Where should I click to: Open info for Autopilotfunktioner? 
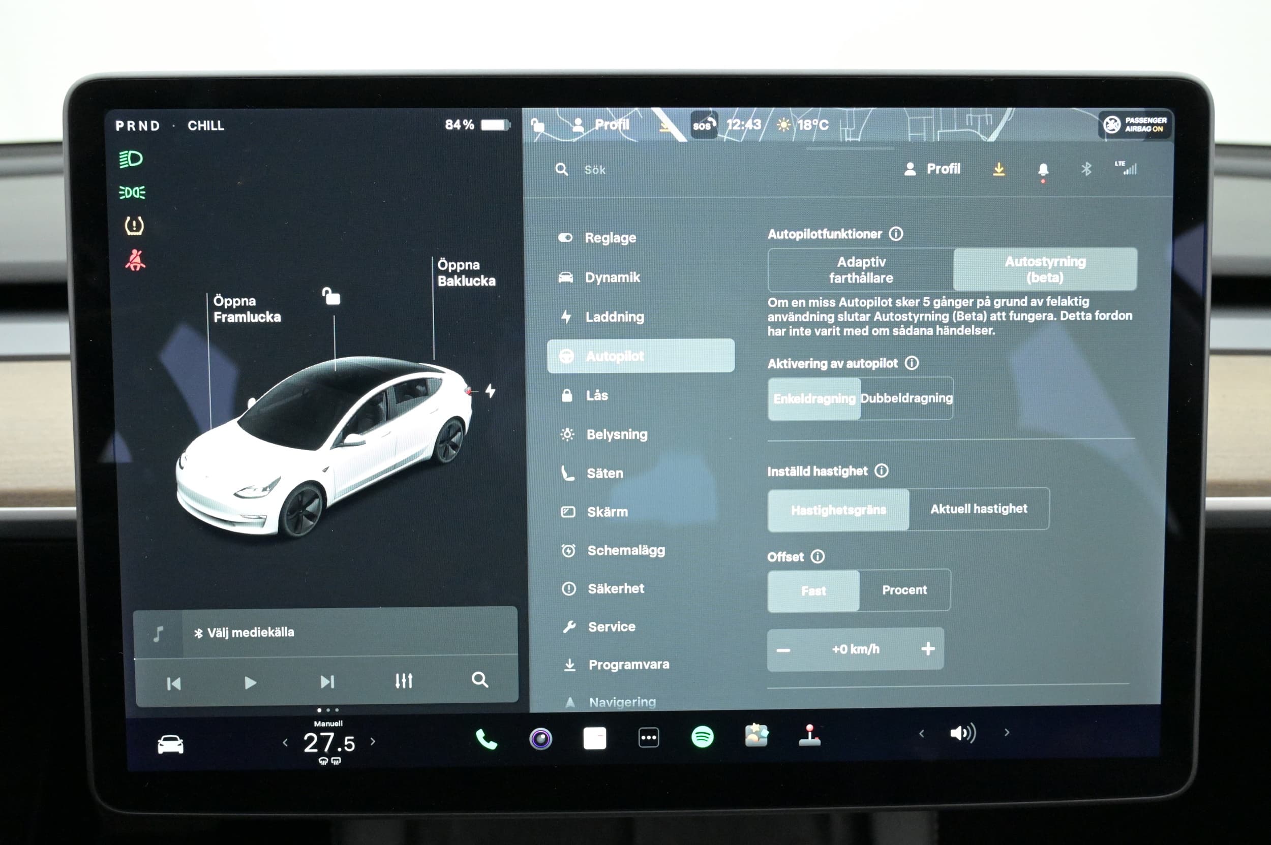[896, 234]
